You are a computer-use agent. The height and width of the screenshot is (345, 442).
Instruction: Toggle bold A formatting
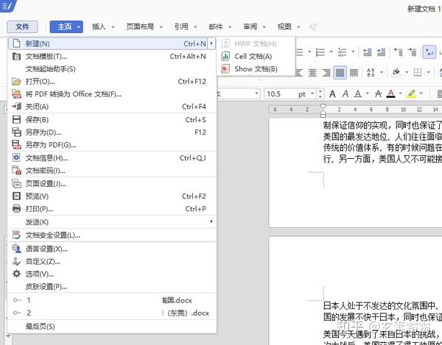[x=332, y=93]
